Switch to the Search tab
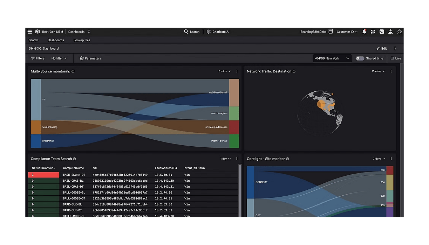The height and width of the screenshot is (245, 429). [33, 40]
